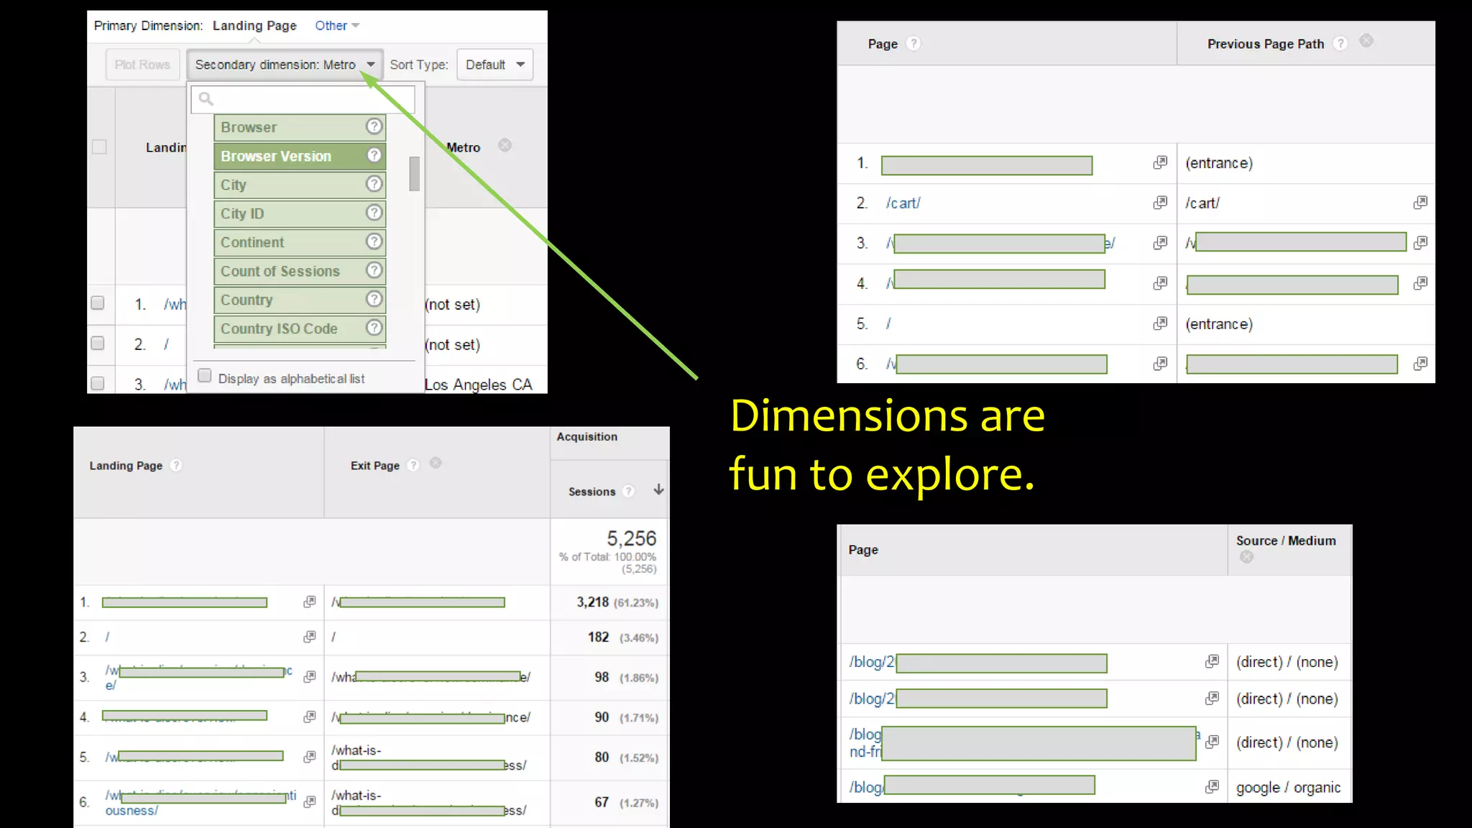Open the root / page link in row 5
The width and height of the screenshot is (1472, 828).
(888, 323)
